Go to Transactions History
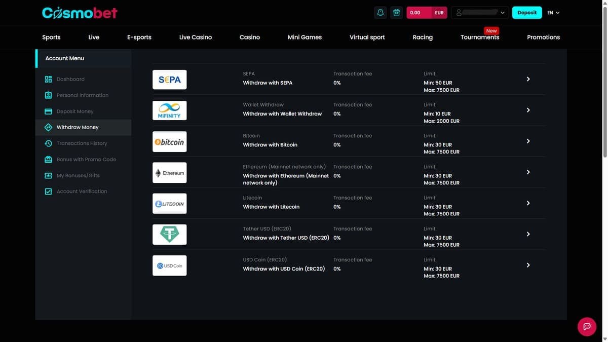The image size is (608, 342). 82,143
